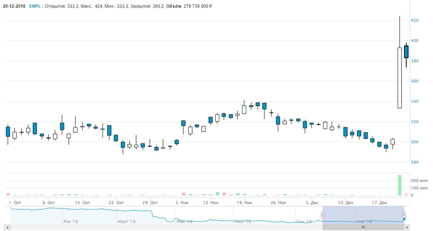Click the navigator scrollbar thumb
This screenshot has width=433, height=231.
pyautogui.click(x=363, y=227)
